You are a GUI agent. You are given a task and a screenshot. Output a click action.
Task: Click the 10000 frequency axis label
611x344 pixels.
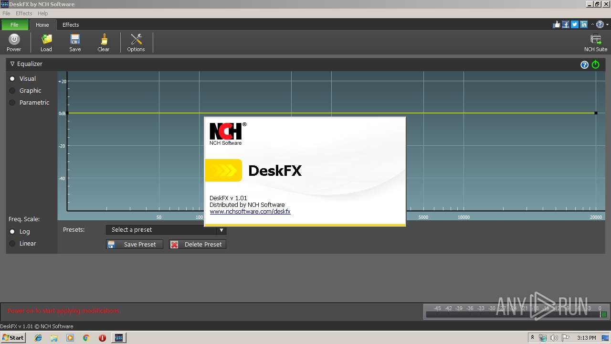click(x=464, y=217)
